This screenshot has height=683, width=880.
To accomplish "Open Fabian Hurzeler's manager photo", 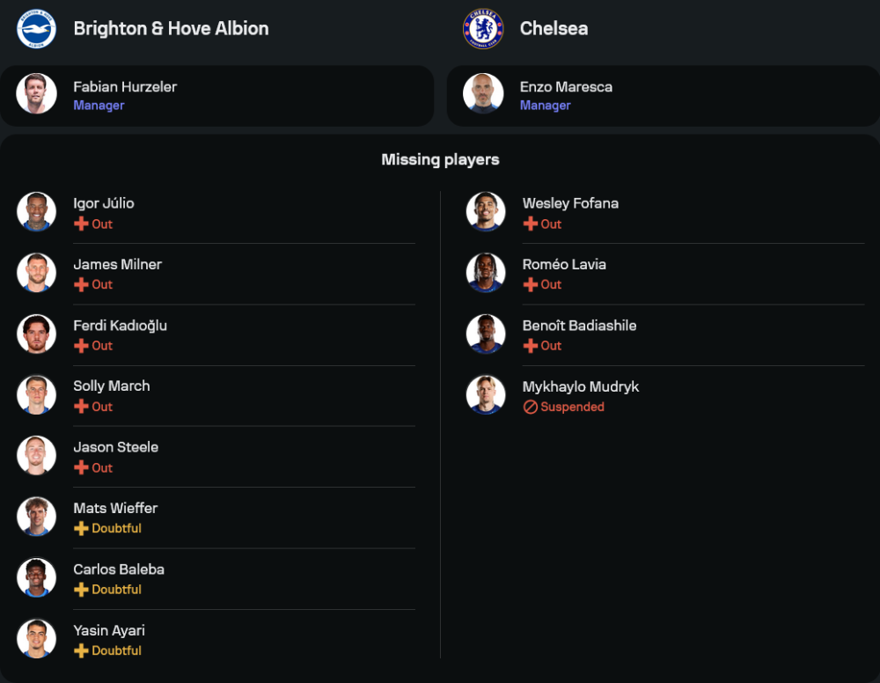I will [36, 94].
